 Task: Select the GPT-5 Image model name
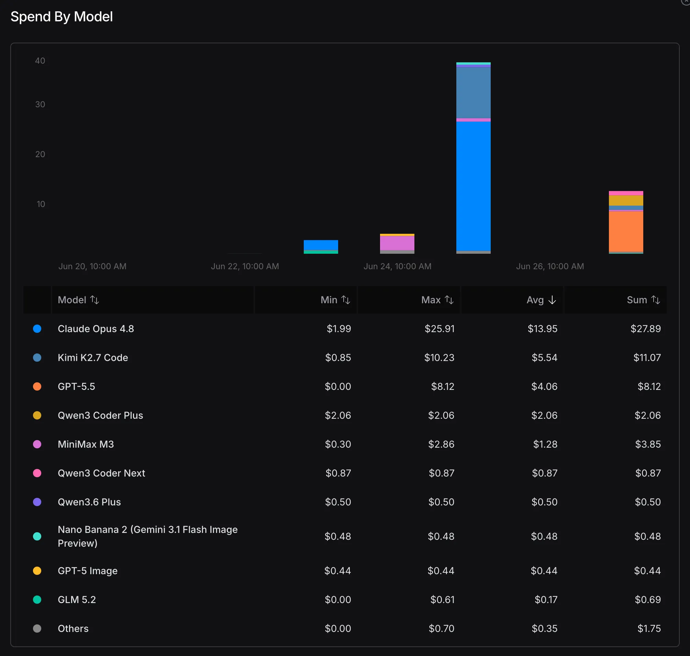click(87, 571)
